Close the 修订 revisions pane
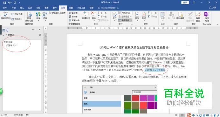 (39, 30)
